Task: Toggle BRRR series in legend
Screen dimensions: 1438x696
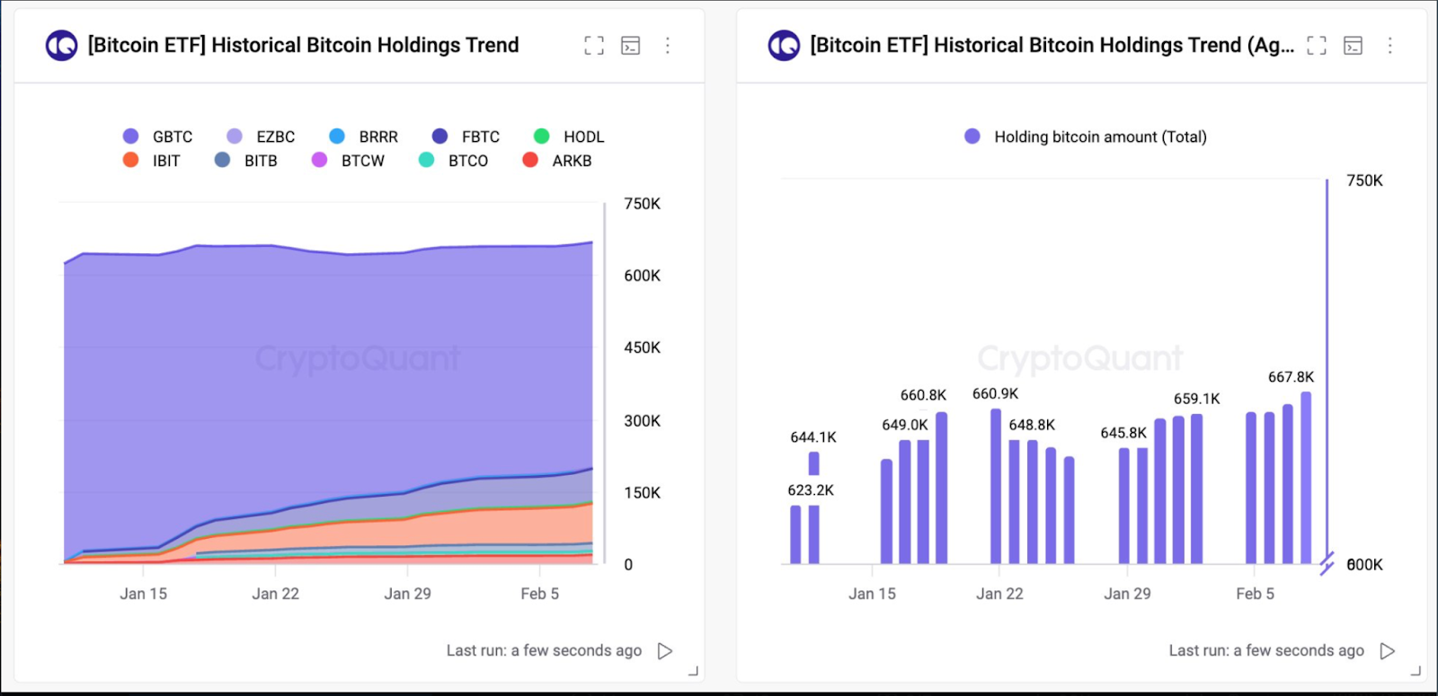Action: tap(364, 137)
